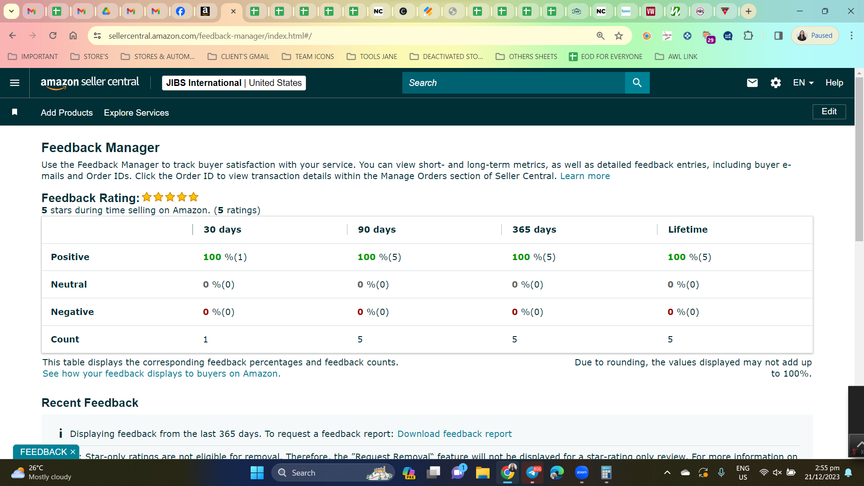Open the TOOLS JANE bookmarks folder
The width and height of the screenshot is (864, 486).
(372, 56)
